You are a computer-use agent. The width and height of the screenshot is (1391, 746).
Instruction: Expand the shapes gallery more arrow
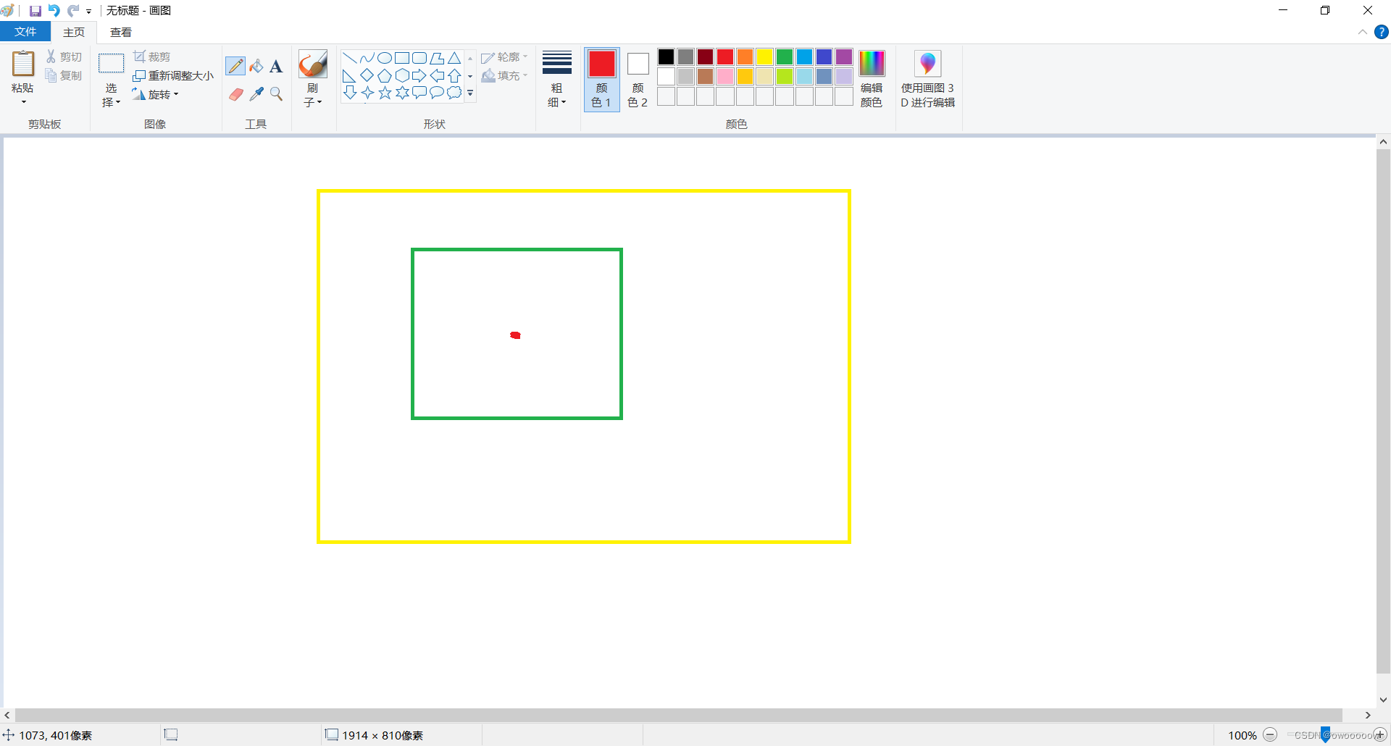pyautogui.click(x=470, y=93)
